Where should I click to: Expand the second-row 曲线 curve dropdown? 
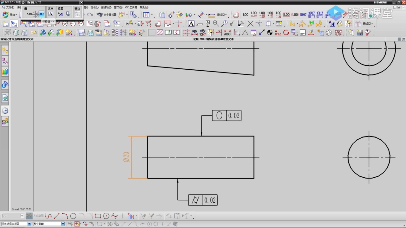click(368, 24)
